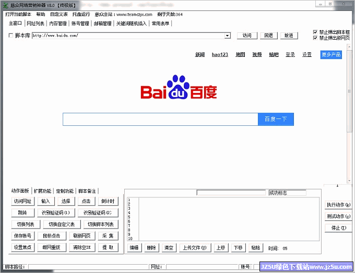Open the 地图 link
Screen dimensions: 355x273
(240, 54)
